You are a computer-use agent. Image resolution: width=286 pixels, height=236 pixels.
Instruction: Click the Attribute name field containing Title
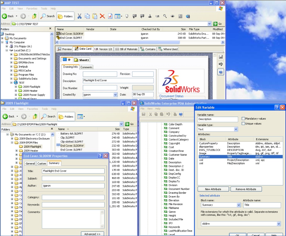click(x=262, y=205)
